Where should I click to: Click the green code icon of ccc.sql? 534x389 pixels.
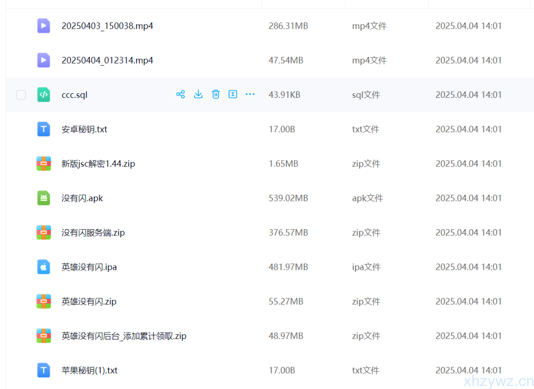coord(43,95)
